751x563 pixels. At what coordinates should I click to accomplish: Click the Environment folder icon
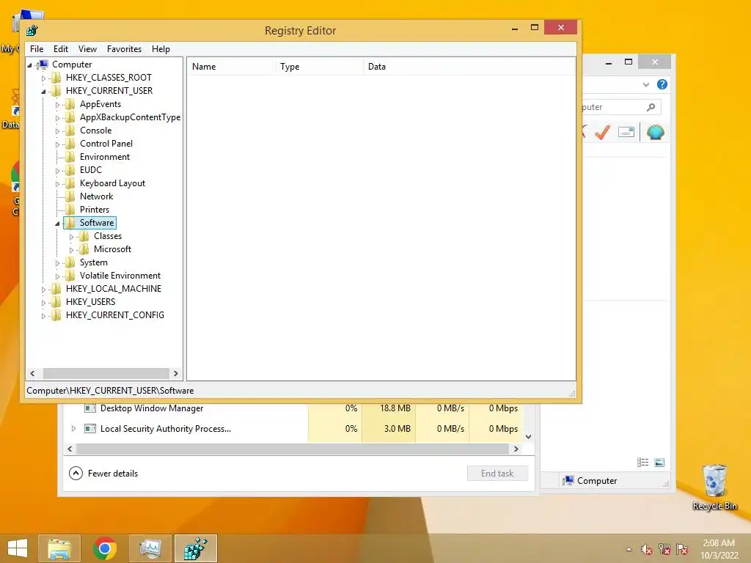[70, 157]
